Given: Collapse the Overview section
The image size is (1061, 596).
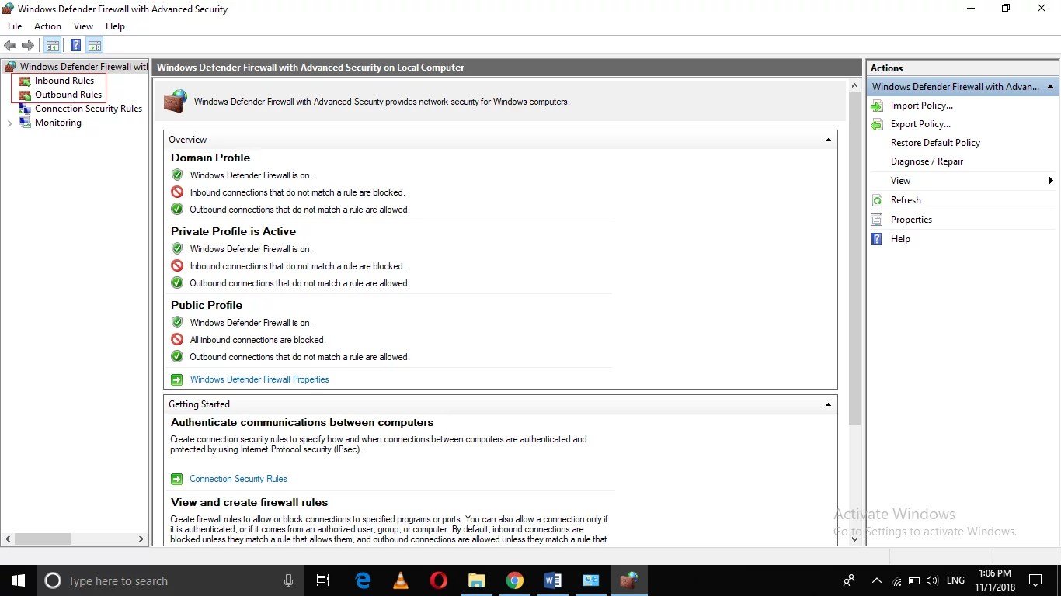Looking at the screenshot, I should (x=828, y=140).
